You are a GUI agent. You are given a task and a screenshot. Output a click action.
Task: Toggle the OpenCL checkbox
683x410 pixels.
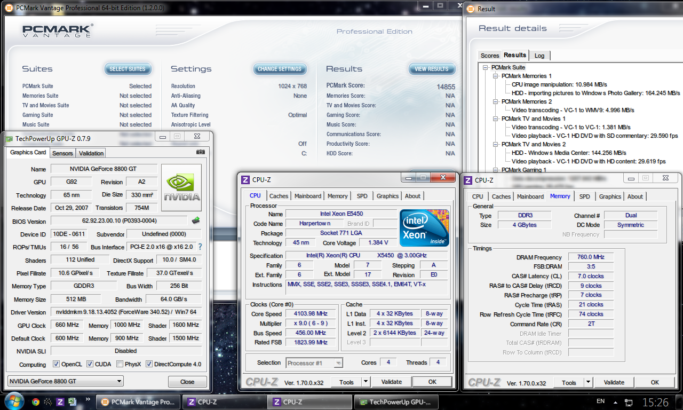[x=56, y=364]
